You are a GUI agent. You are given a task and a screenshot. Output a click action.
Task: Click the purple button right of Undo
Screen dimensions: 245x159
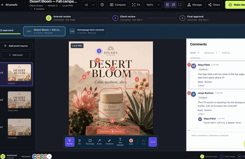153,142
